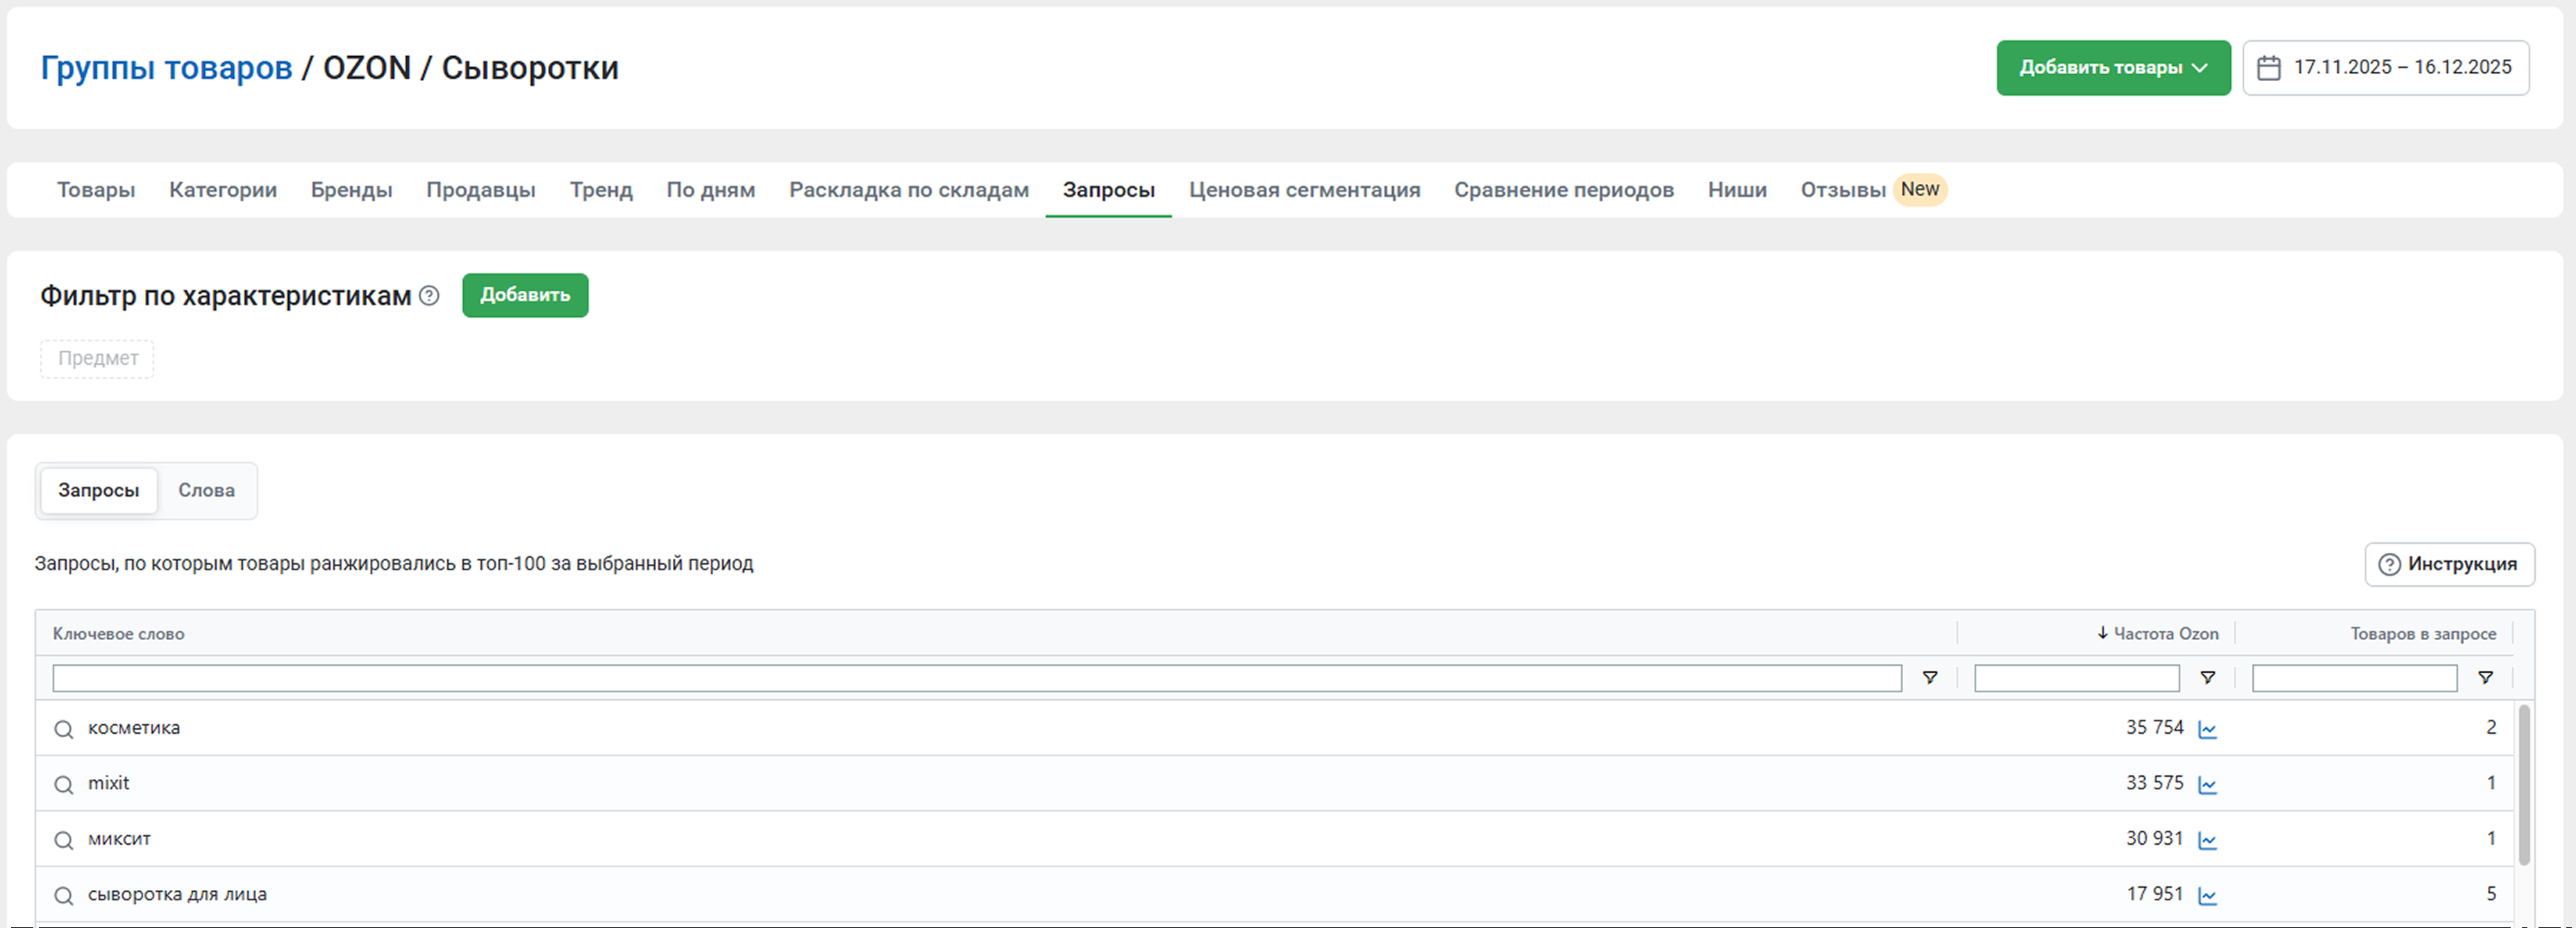Click help icon near Фильтр по характеристикам
Image resolution: width=2576 pixels, height=928 pixels.
click(429, 295)
